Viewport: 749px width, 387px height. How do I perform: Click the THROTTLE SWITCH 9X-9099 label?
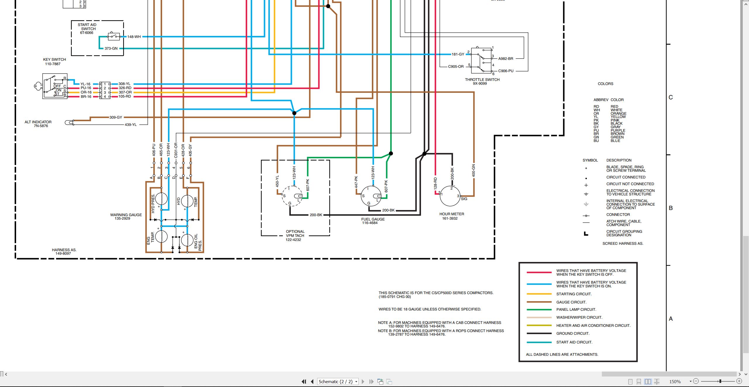click(x=482, y=81)
